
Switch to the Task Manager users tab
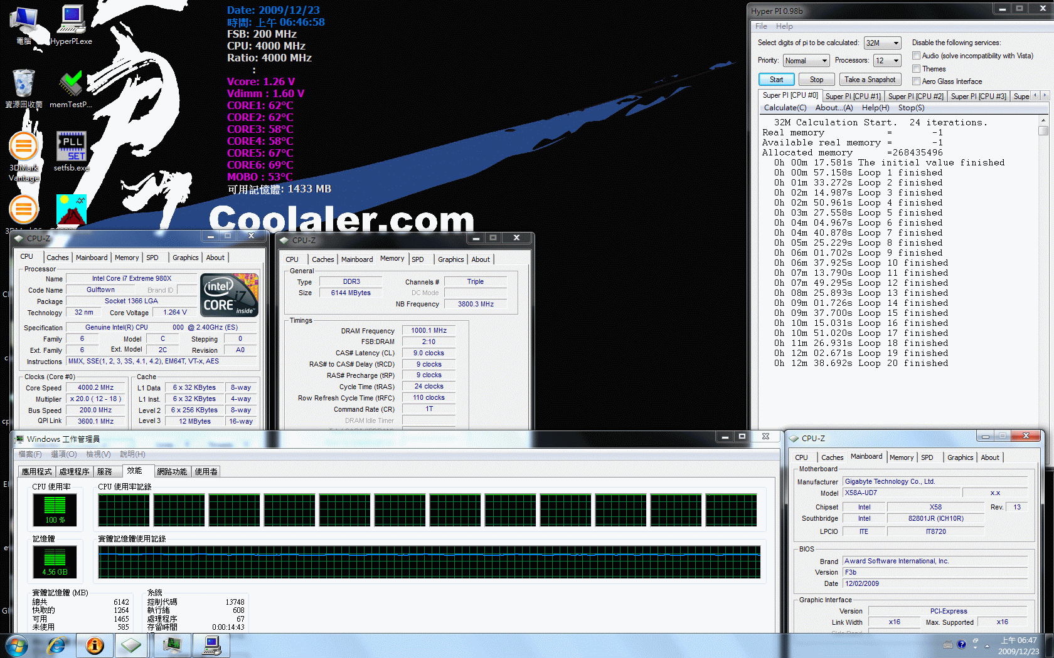(206, 471)
